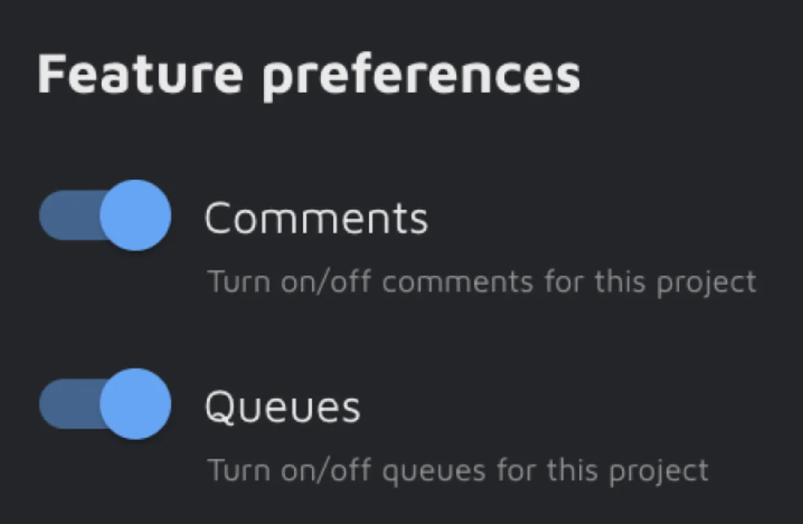The image size is (803, 524).
Task: Click the Comments label
Action: [316, 218]
